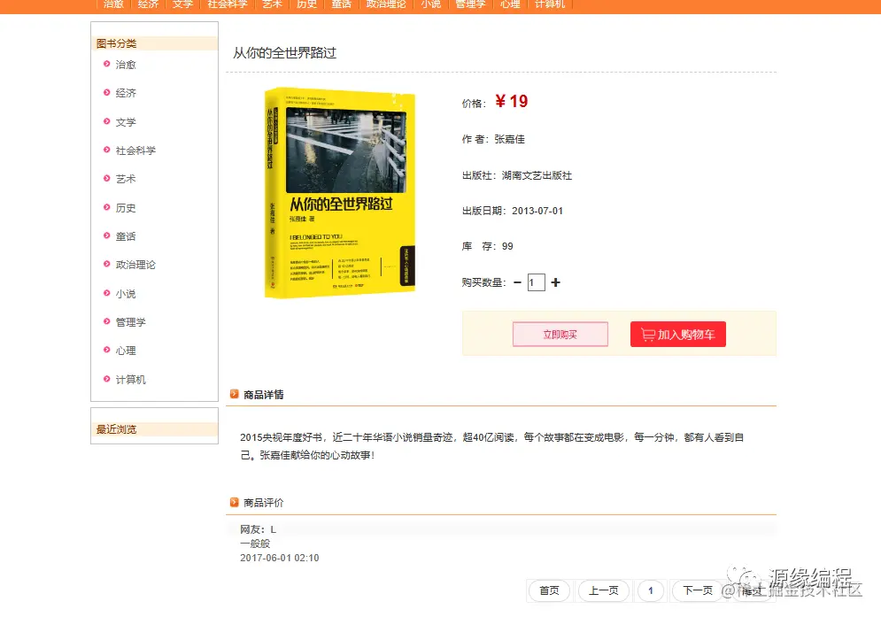Open 心理 in the sidebar category list
Screen dimensions: 881x617
pos(126,351)
